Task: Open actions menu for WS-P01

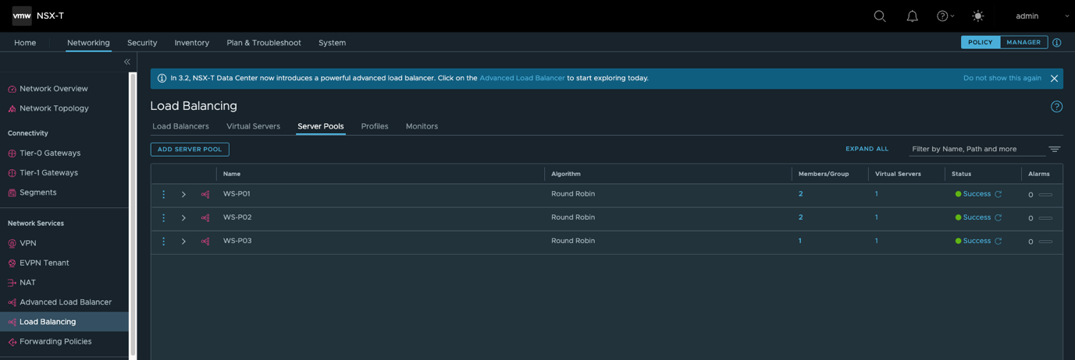Action: coord(163,194)
